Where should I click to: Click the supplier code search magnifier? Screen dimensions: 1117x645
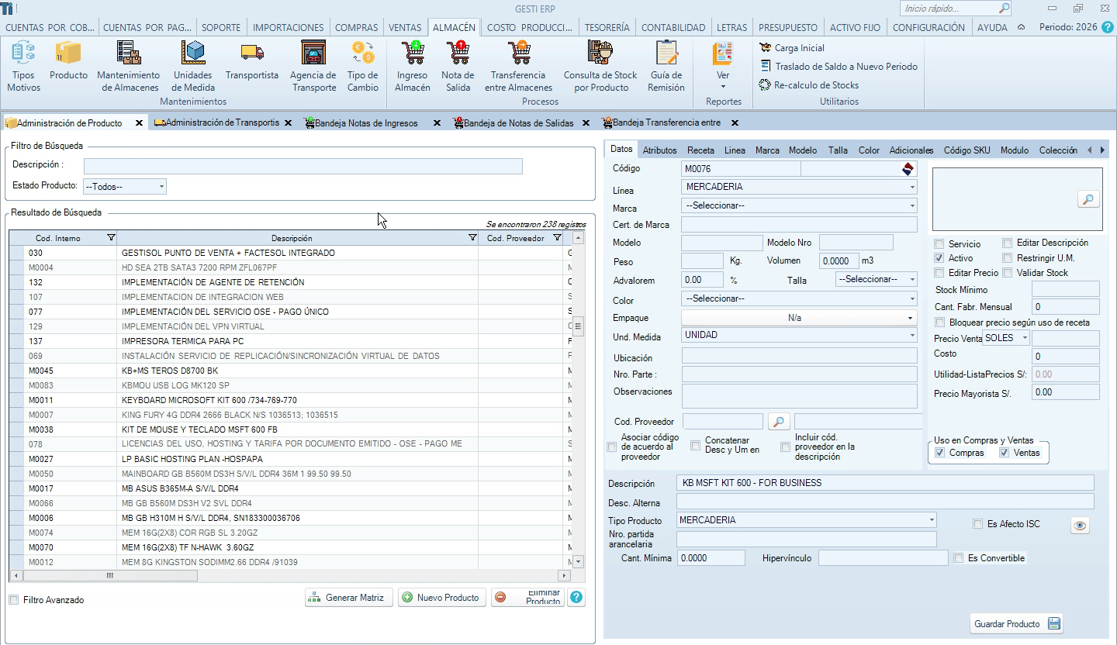(x=778, y=422)
